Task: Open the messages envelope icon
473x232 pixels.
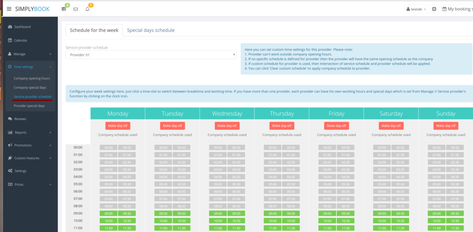Action: coord(76,9)
